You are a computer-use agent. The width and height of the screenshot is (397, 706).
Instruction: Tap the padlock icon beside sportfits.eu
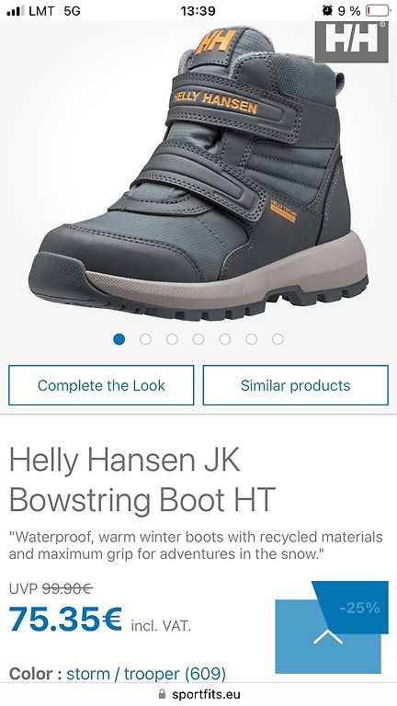(163, 694)
